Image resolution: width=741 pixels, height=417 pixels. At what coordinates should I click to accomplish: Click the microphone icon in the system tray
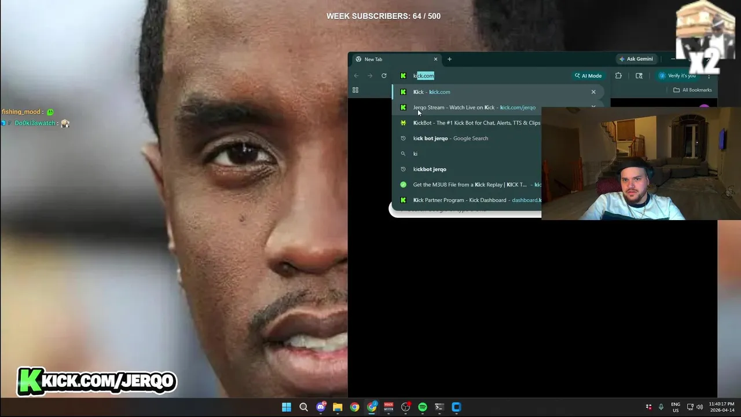(661, 407)
